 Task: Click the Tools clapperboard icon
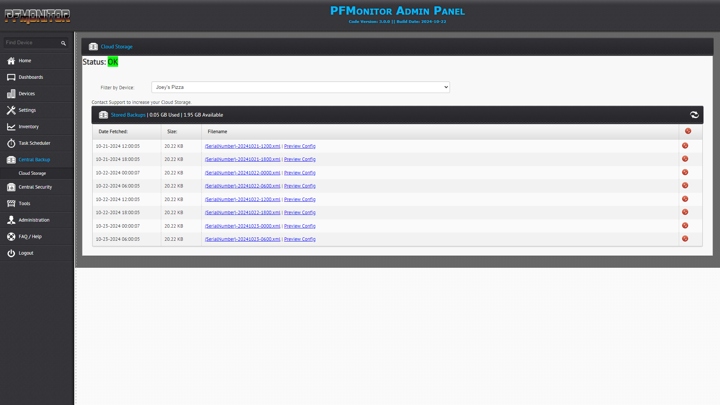point(11,204)
